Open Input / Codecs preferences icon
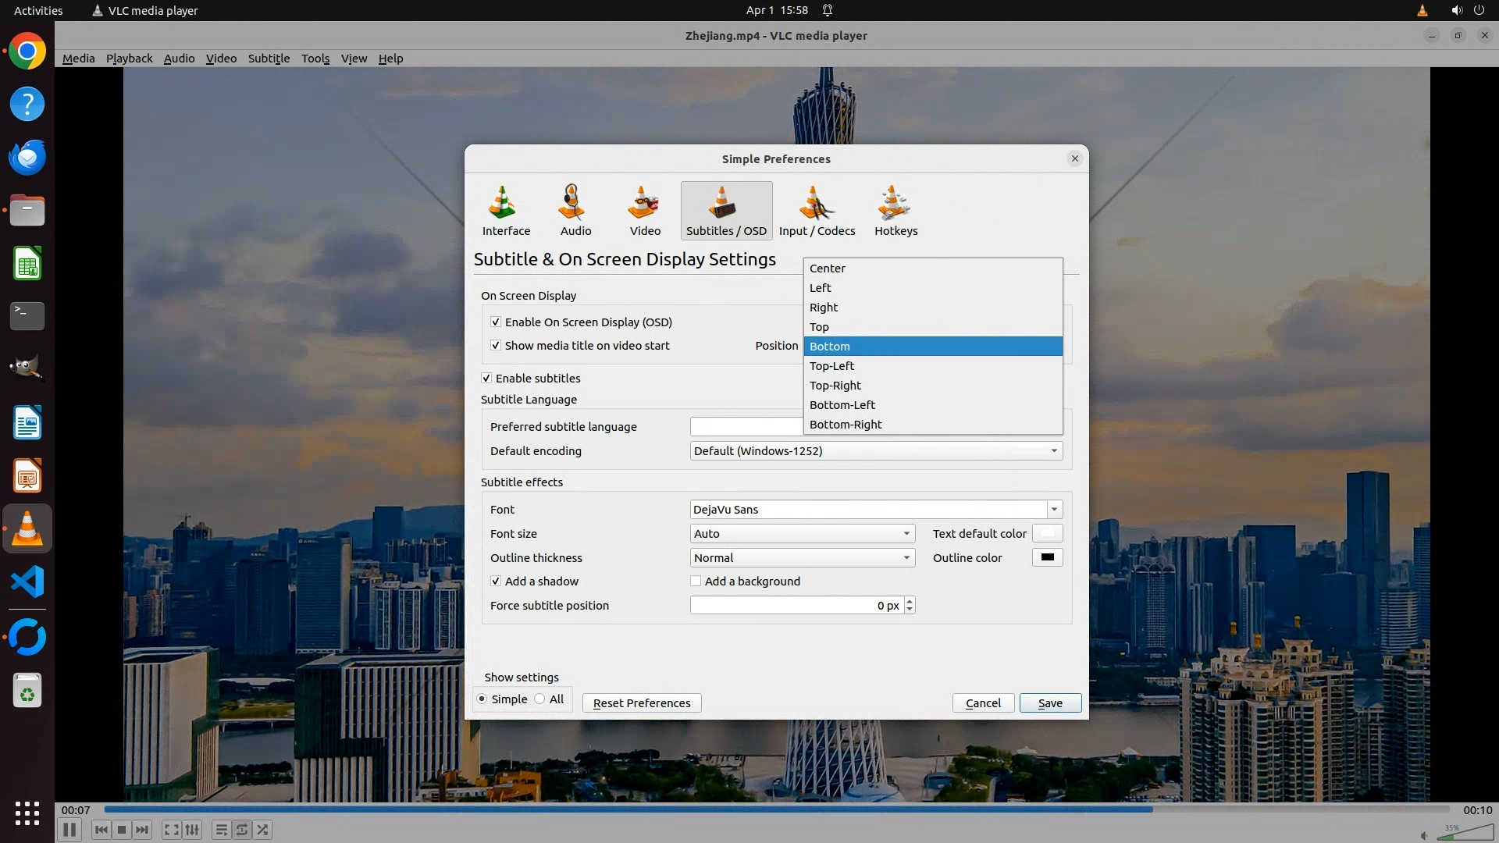The image size is (1499, 843). click(817, 209)
